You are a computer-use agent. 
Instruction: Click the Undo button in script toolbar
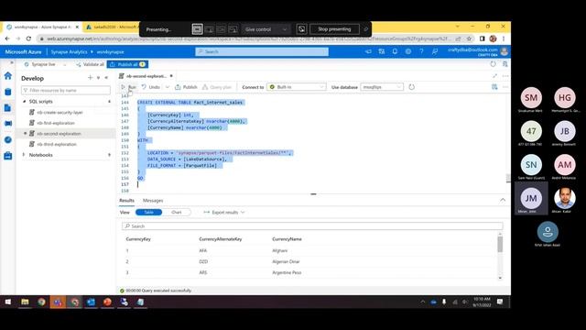coord(151,87)
